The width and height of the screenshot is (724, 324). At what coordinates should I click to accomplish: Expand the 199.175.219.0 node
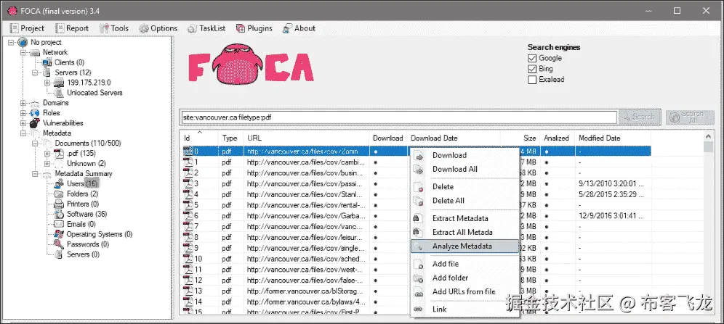47,83
